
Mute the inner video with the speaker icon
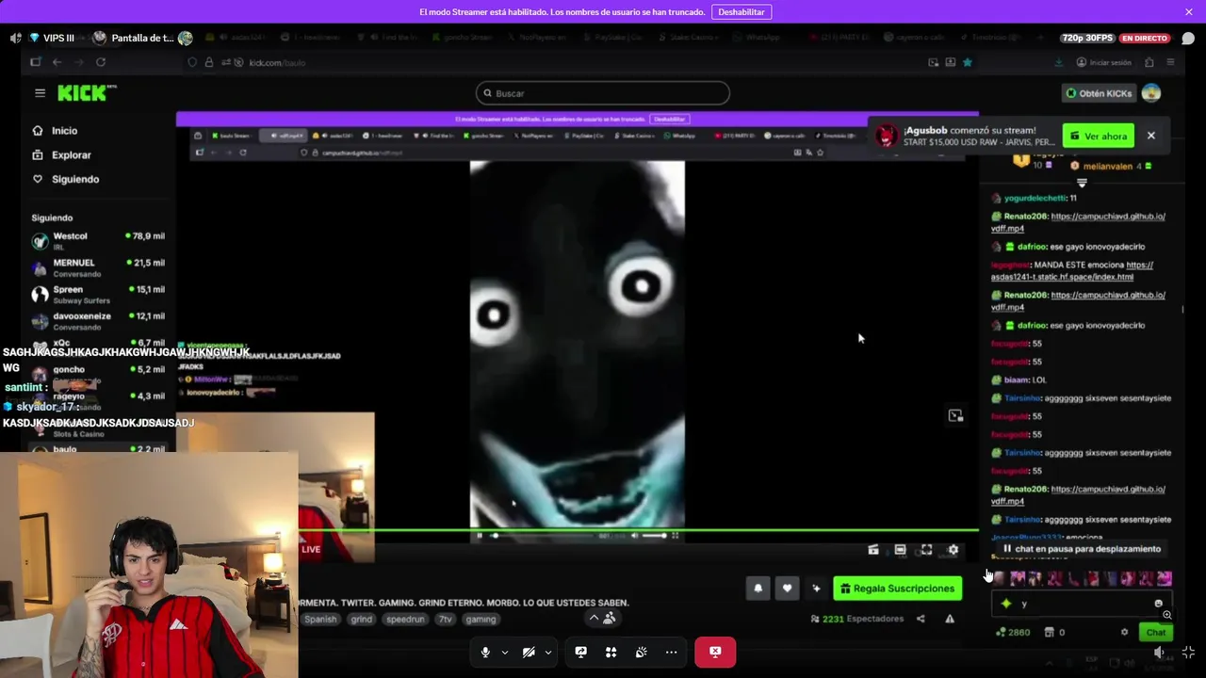pyautogui.click(x=634, y=536)
